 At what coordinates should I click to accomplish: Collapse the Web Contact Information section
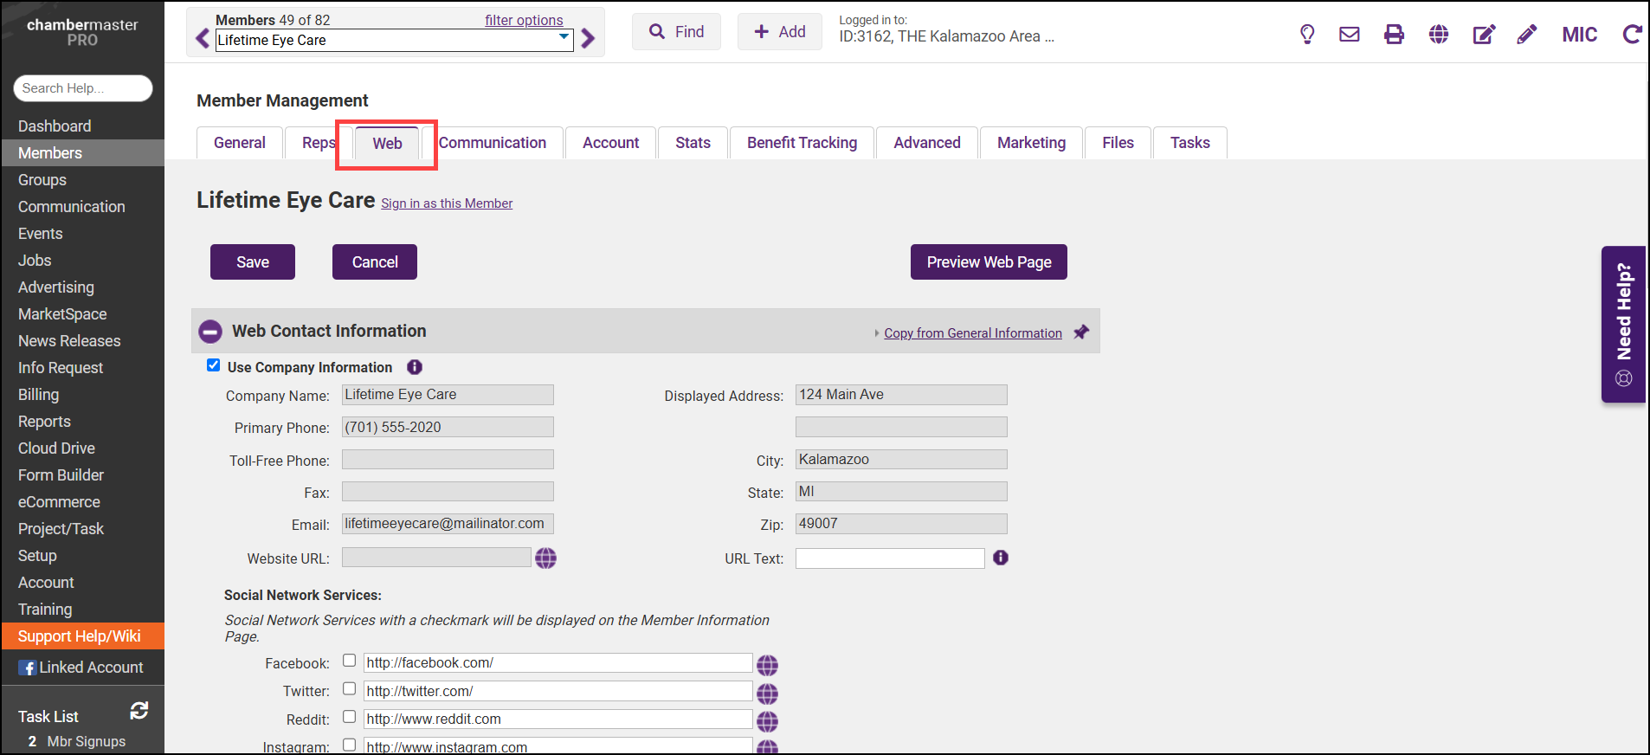[210, 332]
